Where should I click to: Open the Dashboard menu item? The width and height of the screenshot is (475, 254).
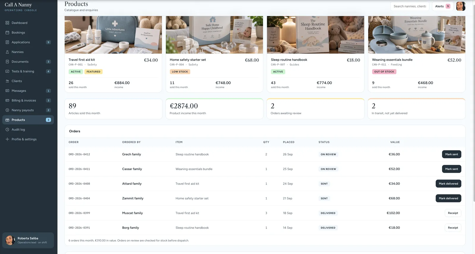pos(28,23)
